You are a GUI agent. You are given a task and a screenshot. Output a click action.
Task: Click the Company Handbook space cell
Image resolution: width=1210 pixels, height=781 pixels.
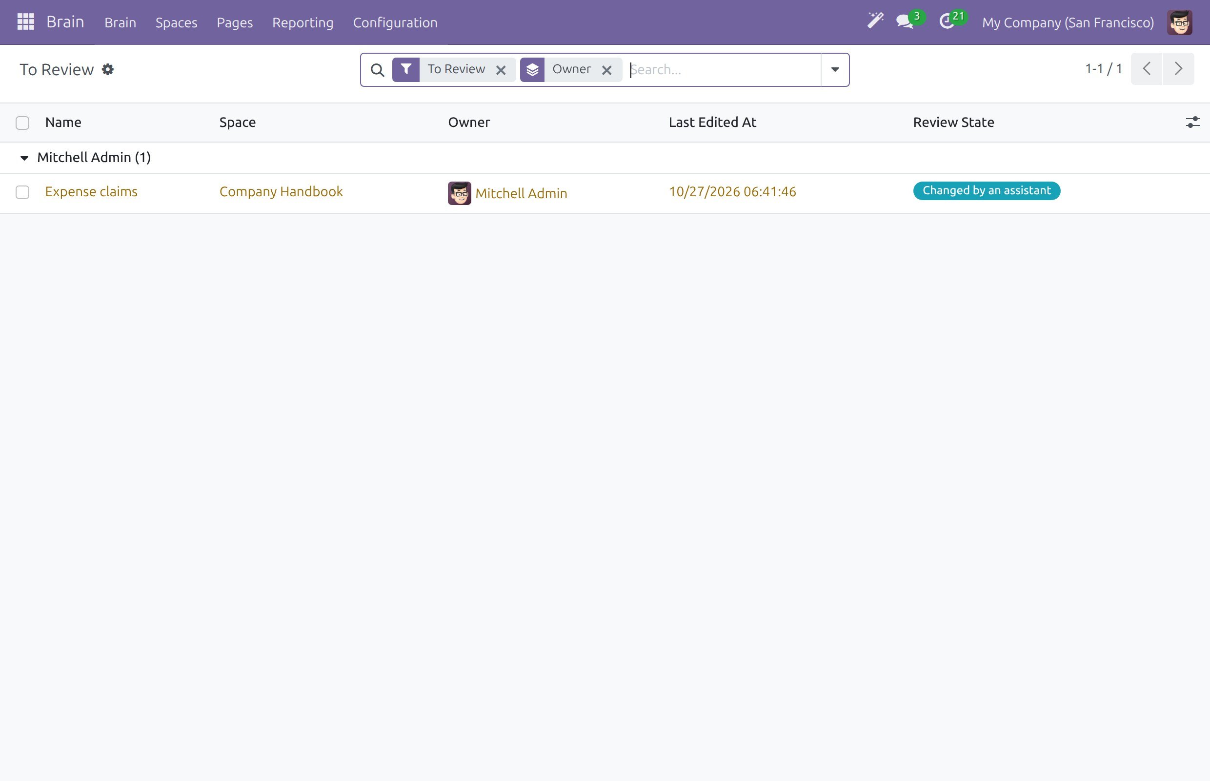pos(281,192)
